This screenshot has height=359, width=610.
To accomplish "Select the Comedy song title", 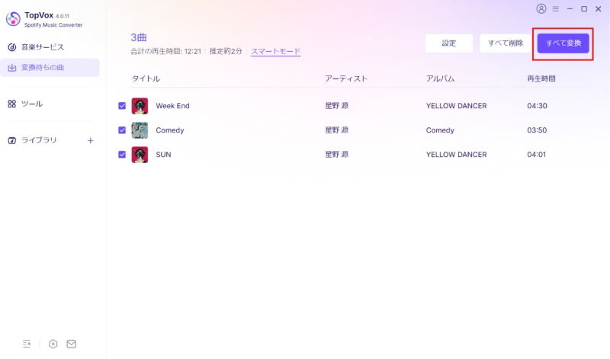I will point(170,130).
